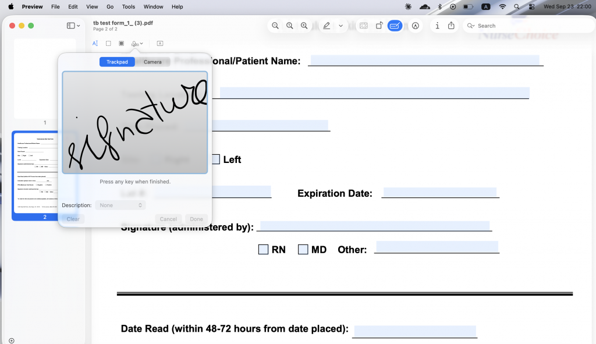Click the cloud icon in the menu bar

[424, 6]
